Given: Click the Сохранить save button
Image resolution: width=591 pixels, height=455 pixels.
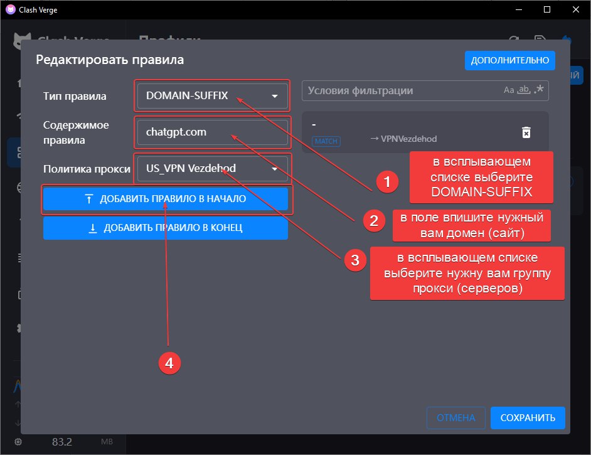Looking at the screenshot, I should [528, 418].
